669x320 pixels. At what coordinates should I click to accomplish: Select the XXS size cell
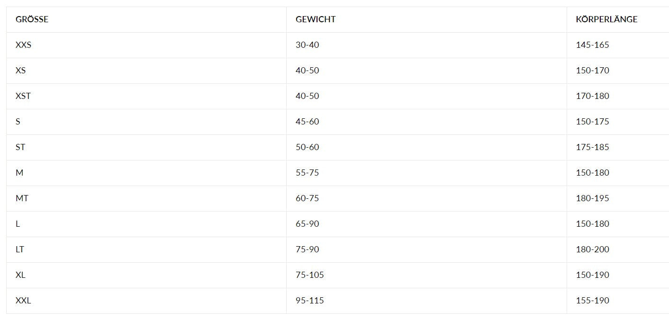pyautogui.click(x=23, y=45)
